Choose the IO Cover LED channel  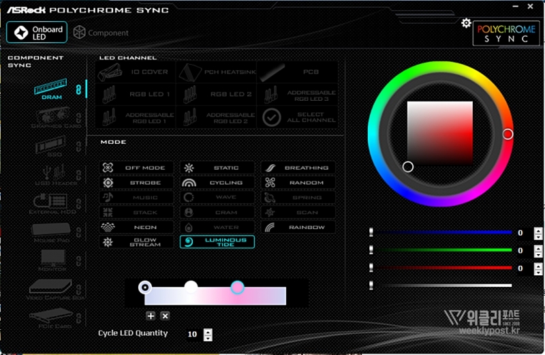pos(136,72)
